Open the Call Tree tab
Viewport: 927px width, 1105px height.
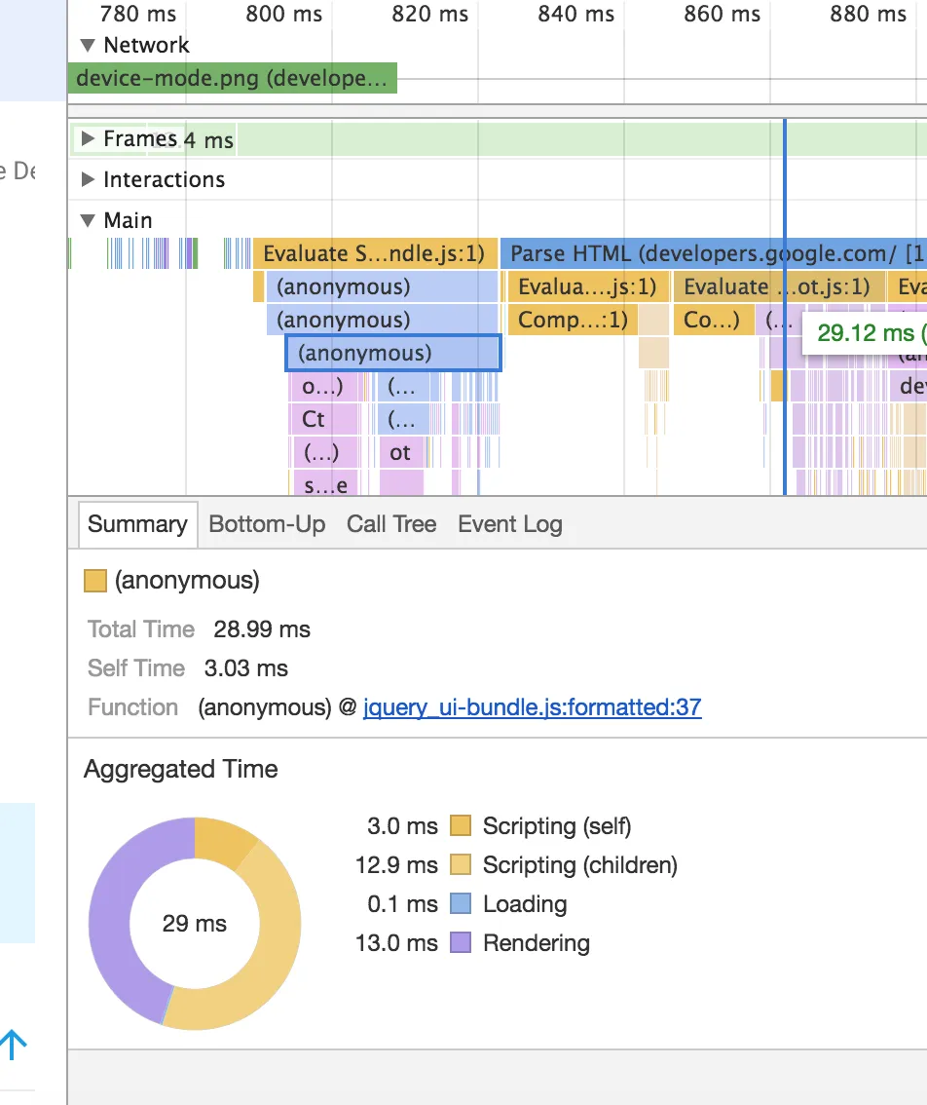(x=390, y=524)
